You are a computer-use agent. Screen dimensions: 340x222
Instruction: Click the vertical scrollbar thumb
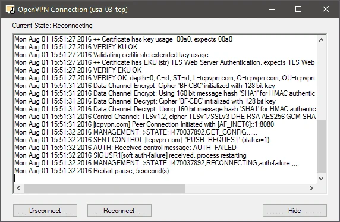tap(322, 146)
